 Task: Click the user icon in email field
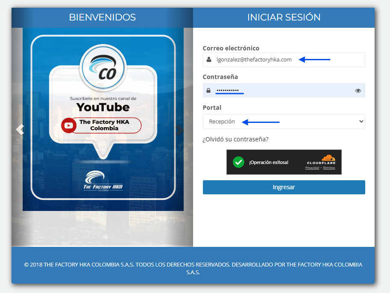pyautogui.click(x=208, y=60)
